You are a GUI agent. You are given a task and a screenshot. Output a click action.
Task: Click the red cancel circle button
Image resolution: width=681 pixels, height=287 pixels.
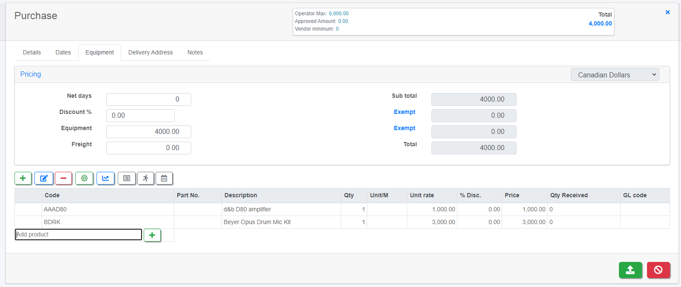point(658,270)
